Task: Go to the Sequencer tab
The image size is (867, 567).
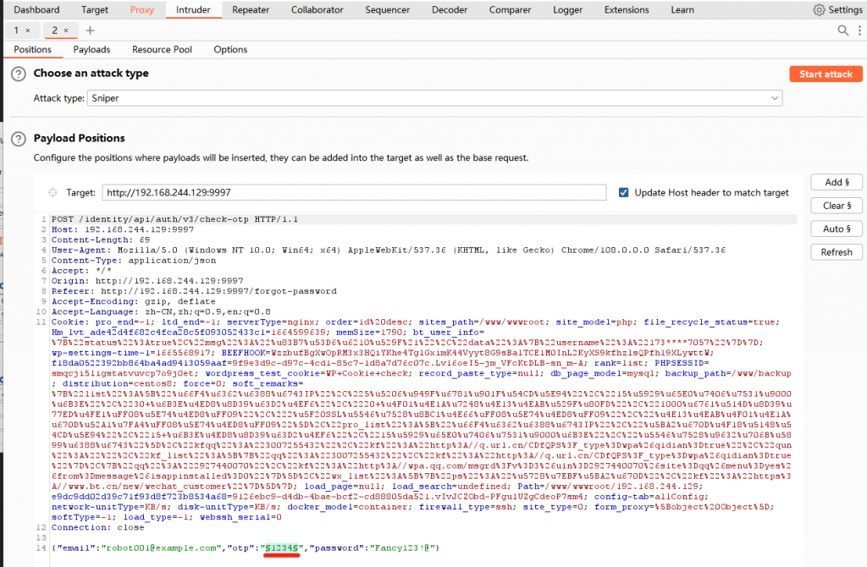Action: click(387, 10)
